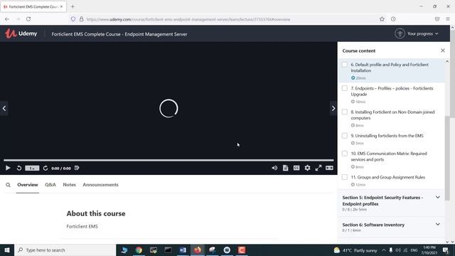Select the Forticlient EMS browser tab
This screenshot has width=455, height=256.
[x=33, y=6]
